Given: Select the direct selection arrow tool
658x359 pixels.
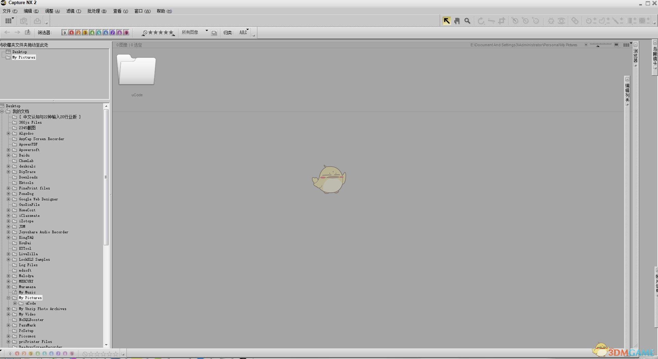Looking at the screenshot, I should [447, 21].
